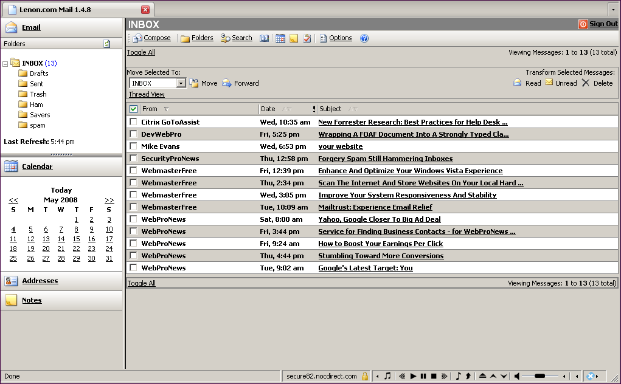This screenshot has height=384, width=621.
Task: Open the address book icon in toolbar
Action: click(264, 38)
